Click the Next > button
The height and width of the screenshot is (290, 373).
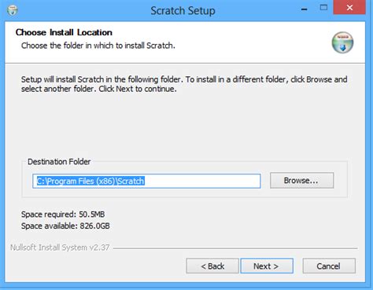click(x=267, y=266)
